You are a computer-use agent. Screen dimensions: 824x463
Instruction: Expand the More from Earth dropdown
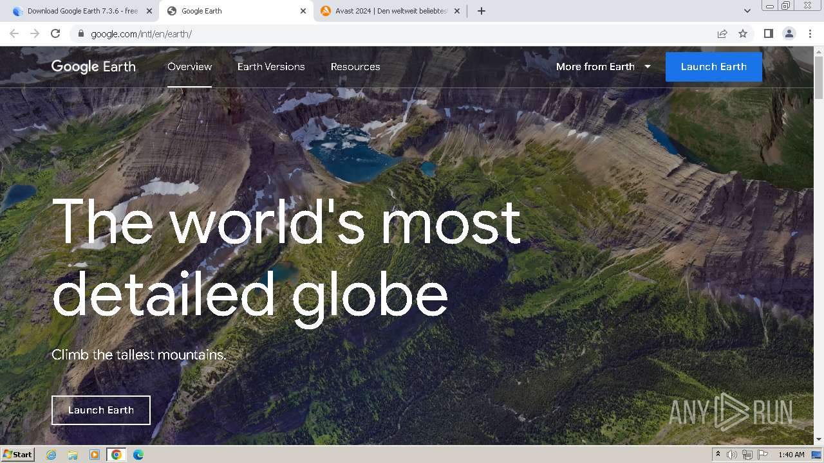603,67
